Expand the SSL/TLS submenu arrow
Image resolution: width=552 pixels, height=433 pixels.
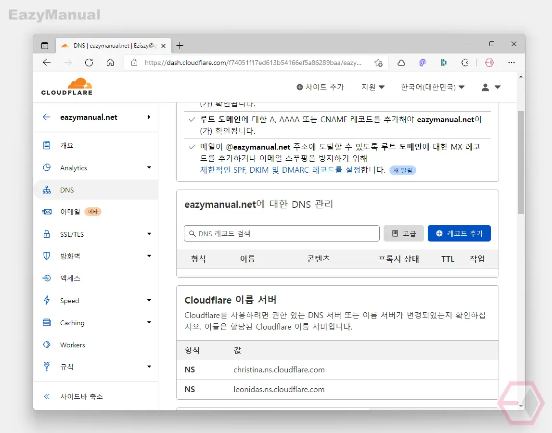pos(149,234)
